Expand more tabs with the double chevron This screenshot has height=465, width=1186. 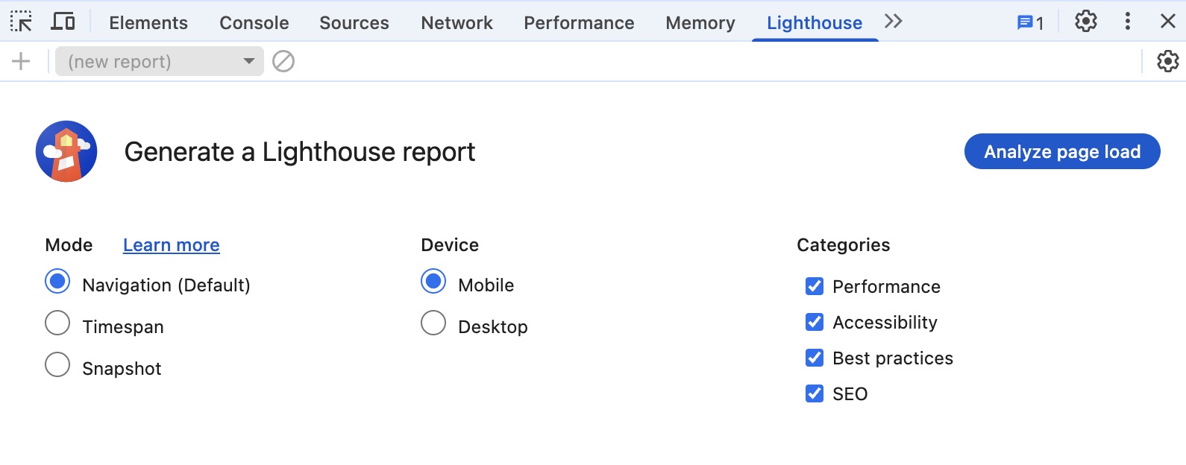pos(893,22)
